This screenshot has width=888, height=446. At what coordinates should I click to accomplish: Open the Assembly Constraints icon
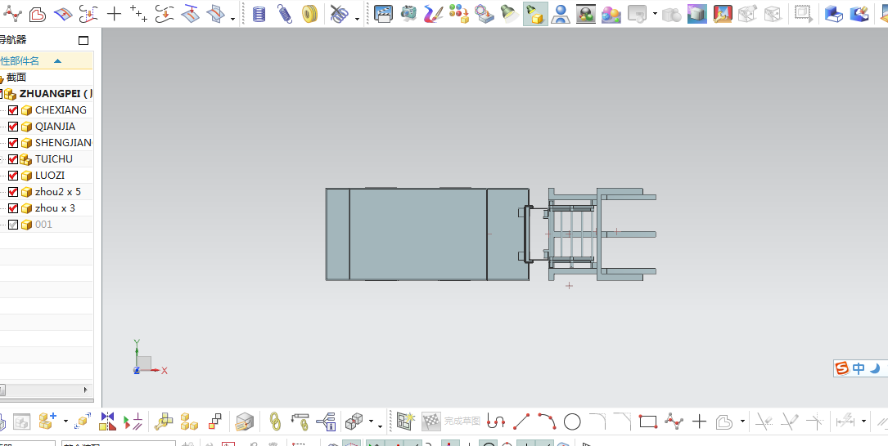(x=133, y=421)
